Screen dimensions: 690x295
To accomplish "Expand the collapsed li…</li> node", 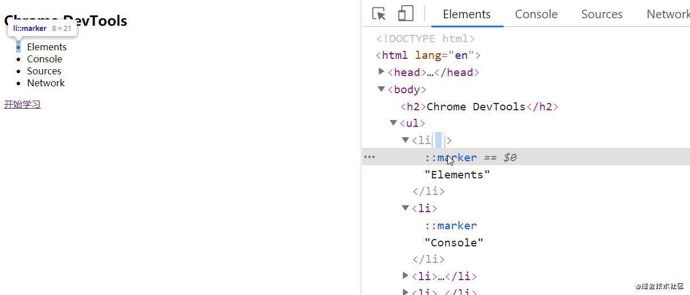I will click(x=406, y=276).
